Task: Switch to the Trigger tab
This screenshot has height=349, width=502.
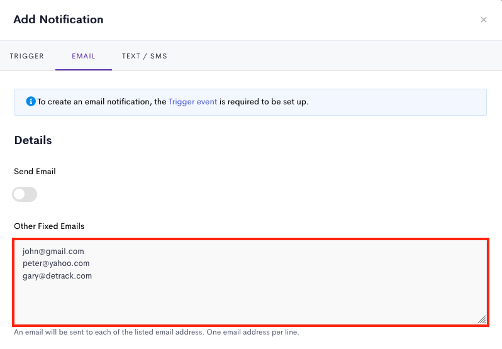Action: pos(27,56)
